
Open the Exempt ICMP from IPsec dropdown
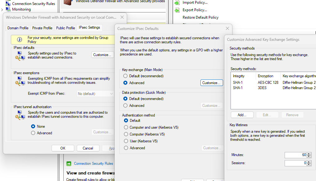pos(95,94)
